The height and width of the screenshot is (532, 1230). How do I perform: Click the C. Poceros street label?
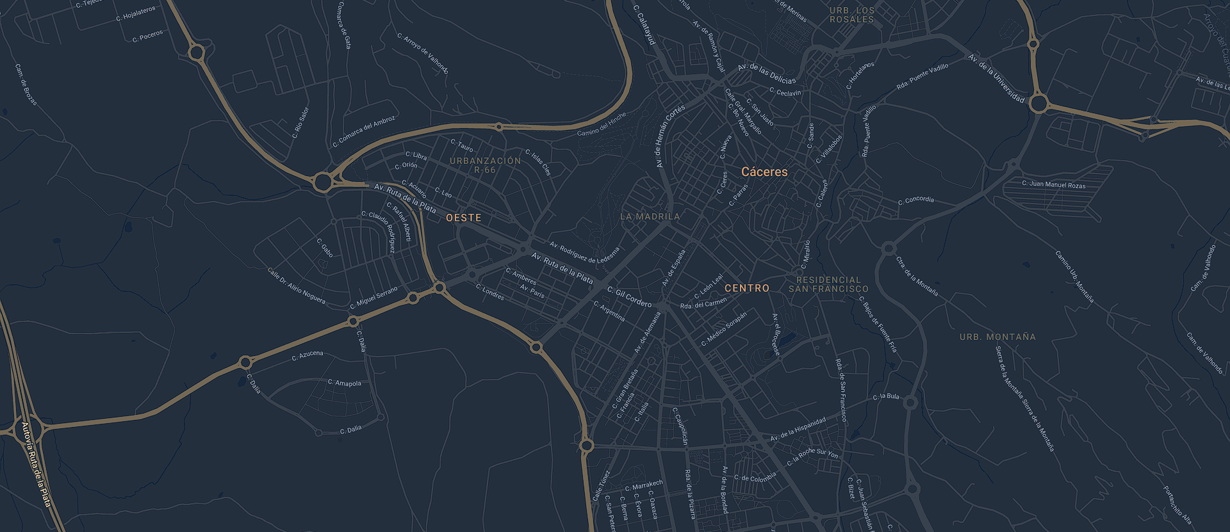[147, 36]
